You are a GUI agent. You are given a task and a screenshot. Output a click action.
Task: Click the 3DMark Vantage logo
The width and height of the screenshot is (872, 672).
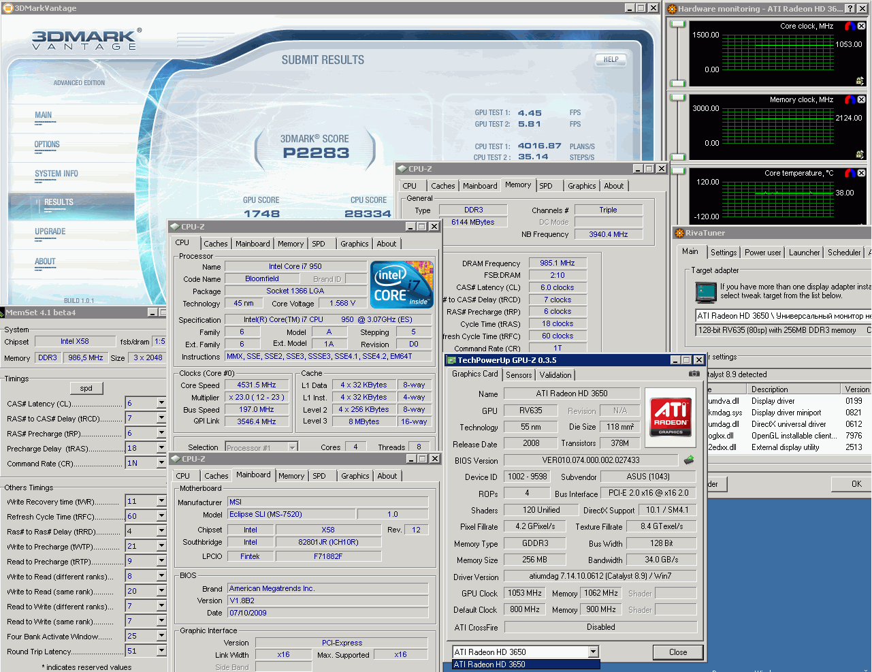coord(87,39)
